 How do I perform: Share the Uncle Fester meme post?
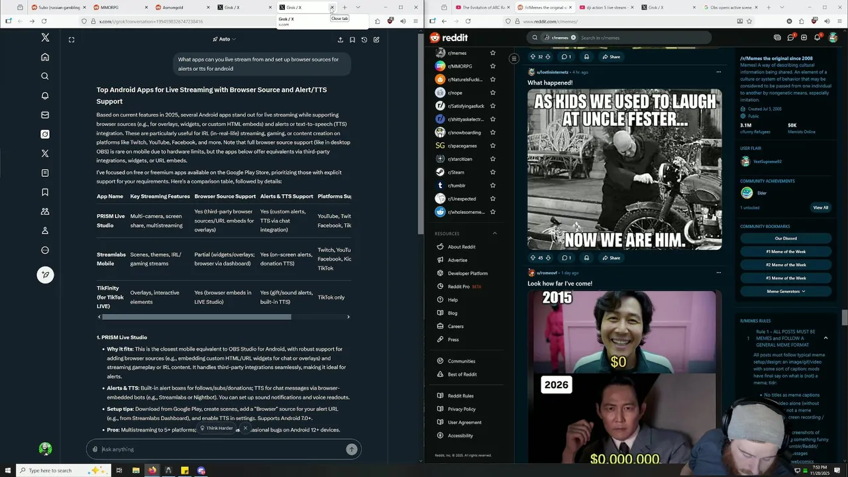(x=611, y=258)
